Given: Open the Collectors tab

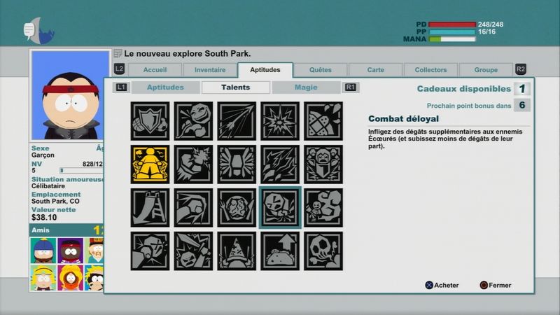Looking at the screenshot, I should (430, 70).
